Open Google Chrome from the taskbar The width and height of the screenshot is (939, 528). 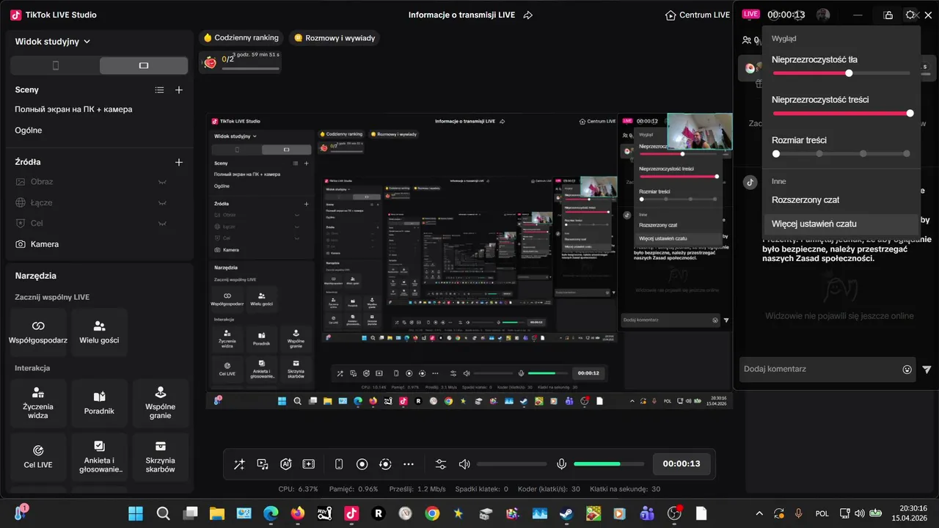pos(432,513)
